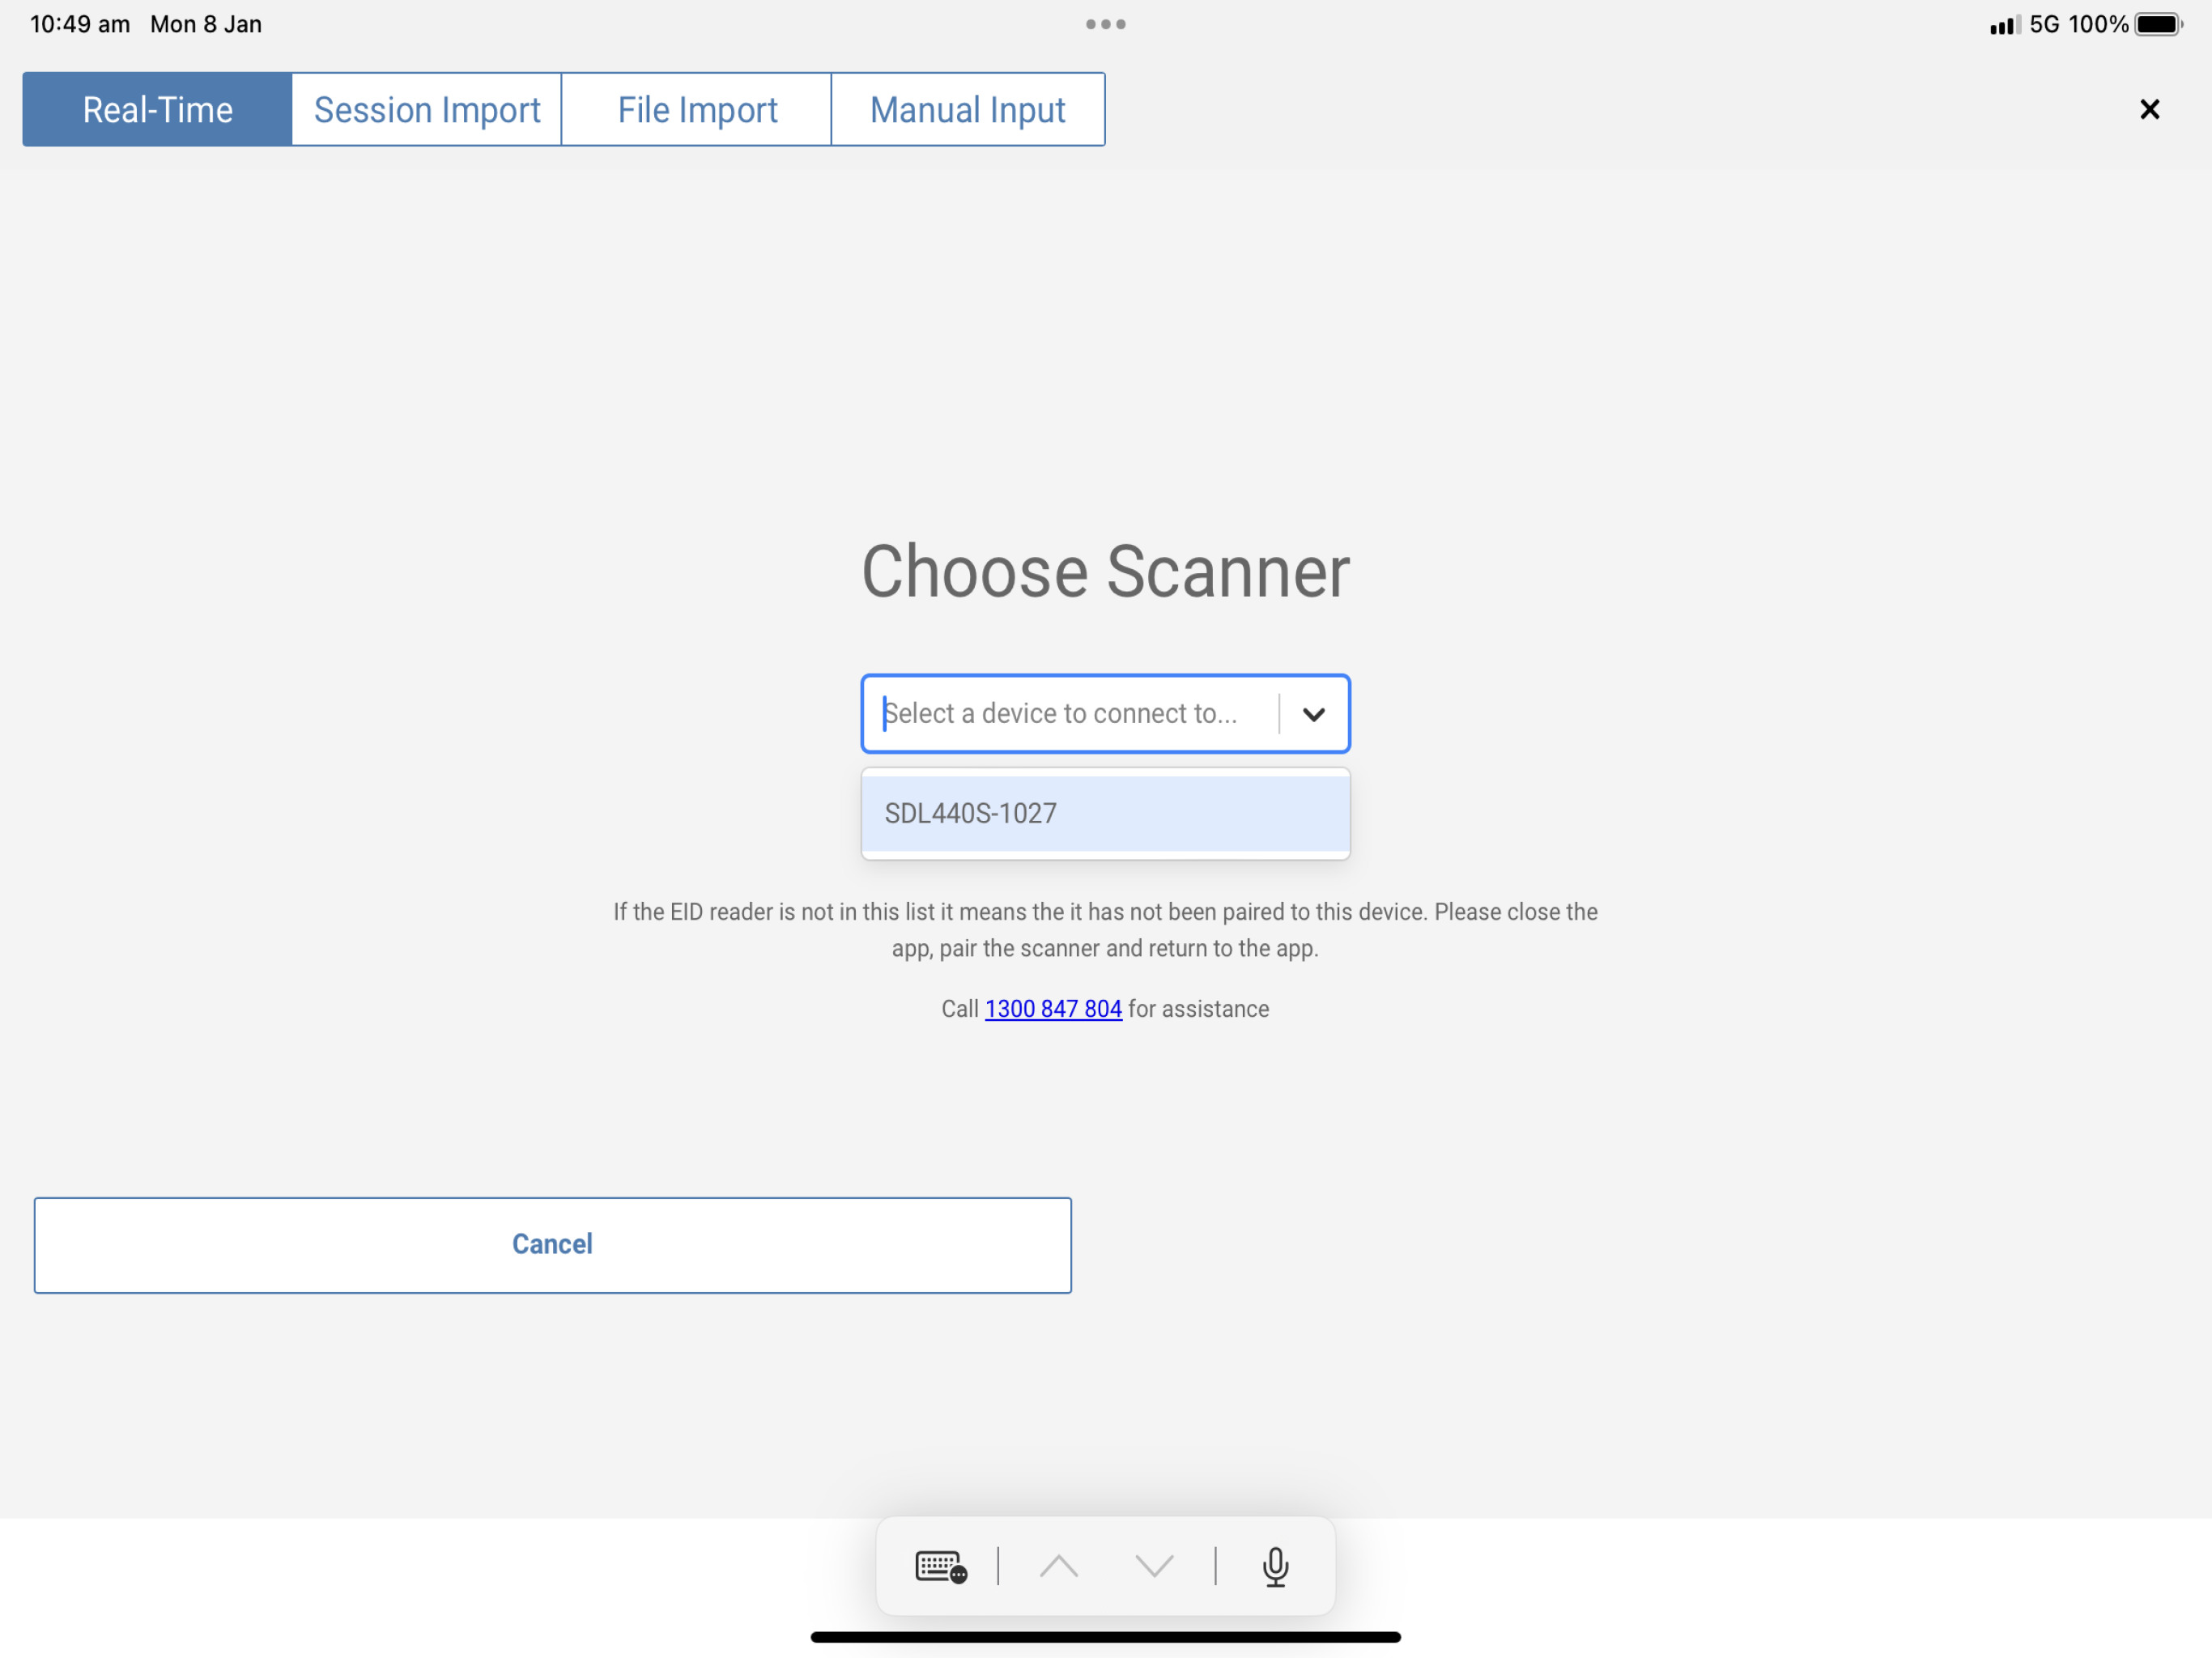The width and height of the screenshot is (2212, 1658).
Task: Tap the 10:49 am clock
Action: click(x=80, y=24)
